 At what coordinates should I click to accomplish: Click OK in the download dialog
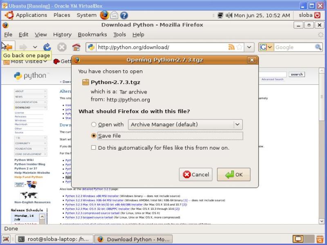point(233,175)
